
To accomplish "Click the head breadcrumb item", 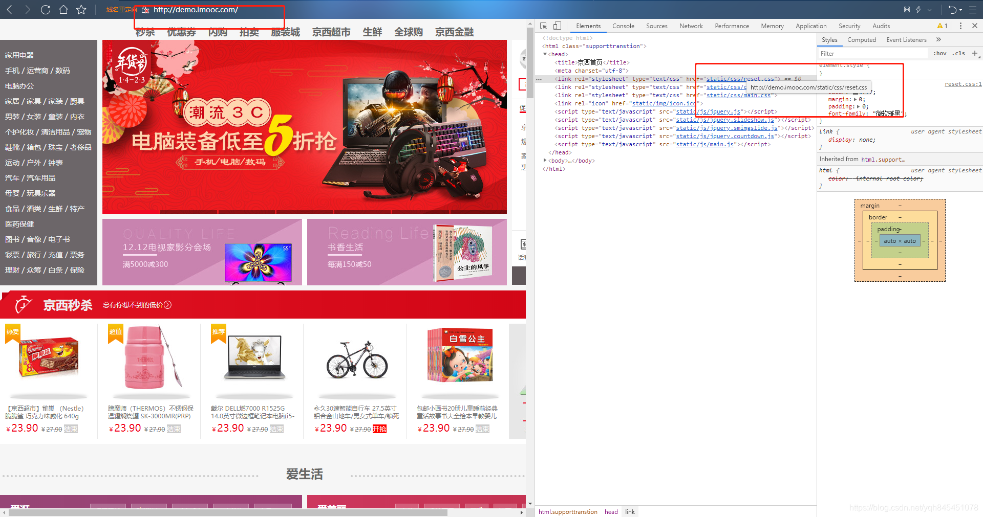I will pos(611,512).
